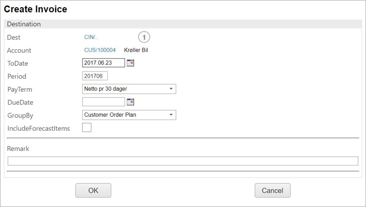Image resolution: width=366 pixels, height=207 pixels.
Task: Open the calendar picker beside ToDate
Action: [x=130, y=63]
